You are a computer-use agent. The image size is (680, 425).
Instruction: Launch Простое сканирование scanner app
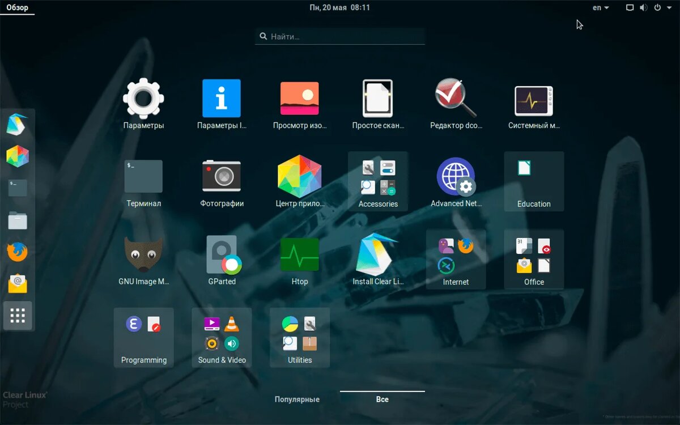click(377, 97)
